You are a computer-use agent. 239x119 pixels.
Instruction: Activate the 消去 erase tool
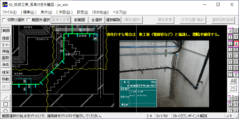tap(6, 65)
